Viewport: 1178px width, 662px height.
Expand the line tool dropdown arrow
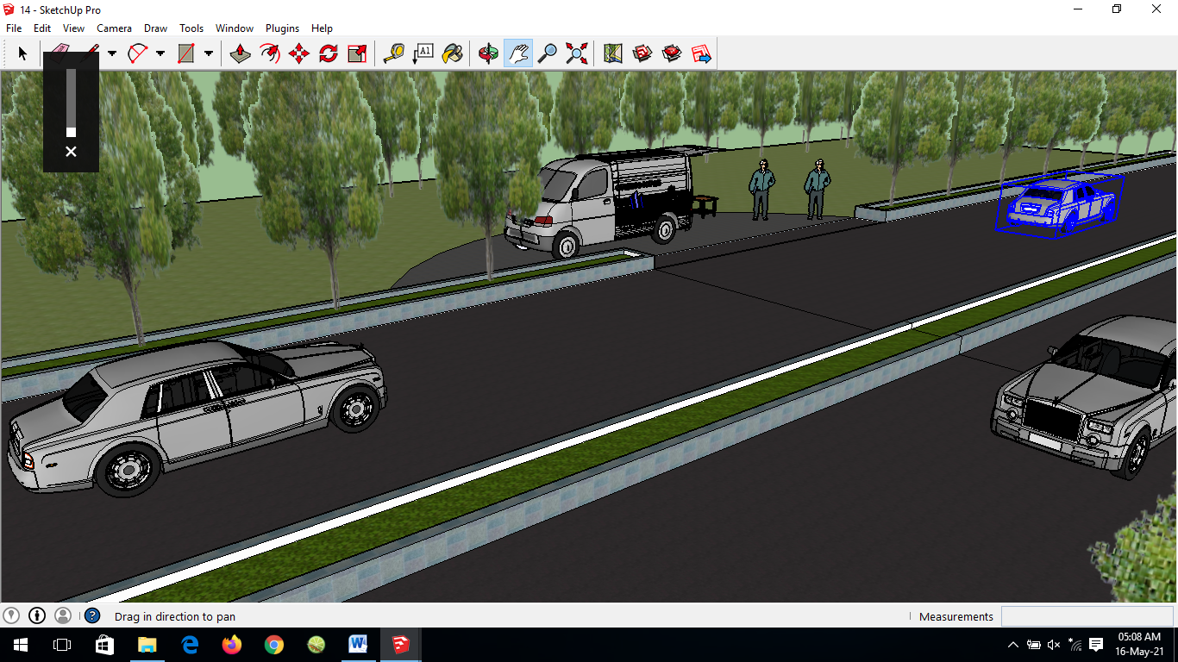[x=112, y=53]
